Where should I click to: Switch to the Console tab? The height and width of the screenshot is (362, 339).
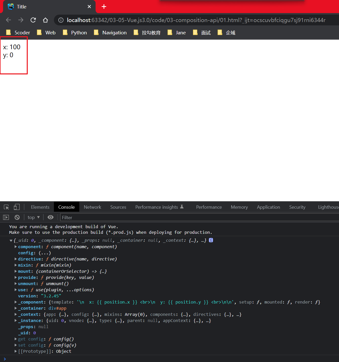coord(66,207)
